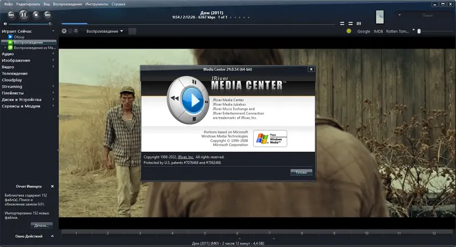Click the refresh arrow in toolbar

coord(76,31)
